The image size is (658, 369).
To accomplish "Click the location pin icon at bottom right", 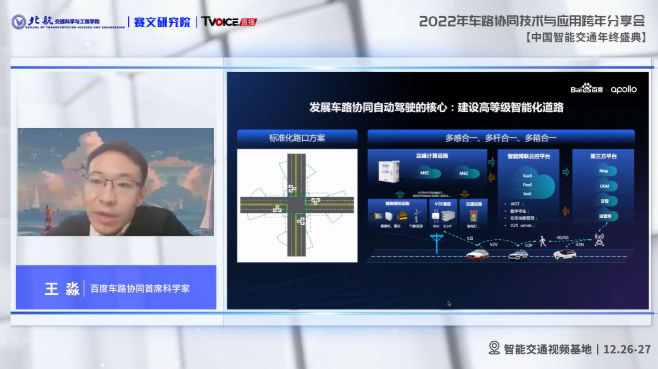I will coord(494,348).
